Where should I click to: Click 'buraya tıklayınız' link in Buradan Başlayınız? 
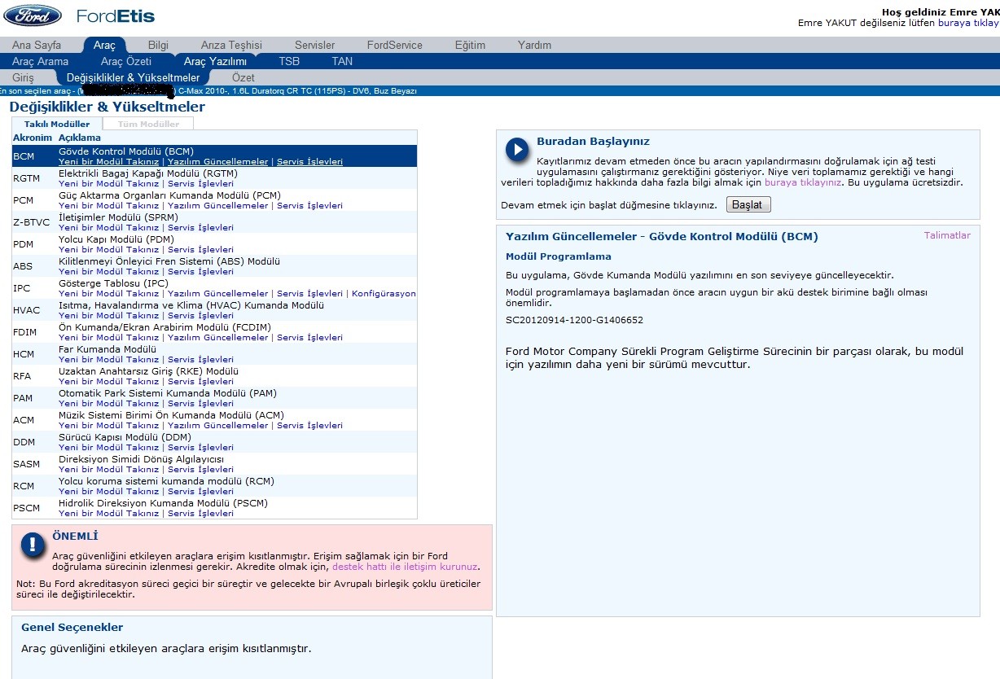point(802,183)
